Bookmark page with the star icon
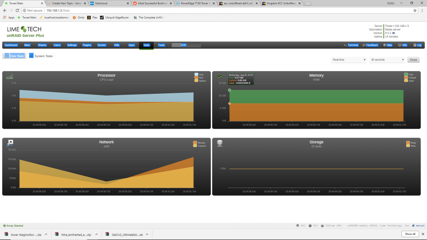The height and width of the screenshot is (240, 427). (415, 10)
